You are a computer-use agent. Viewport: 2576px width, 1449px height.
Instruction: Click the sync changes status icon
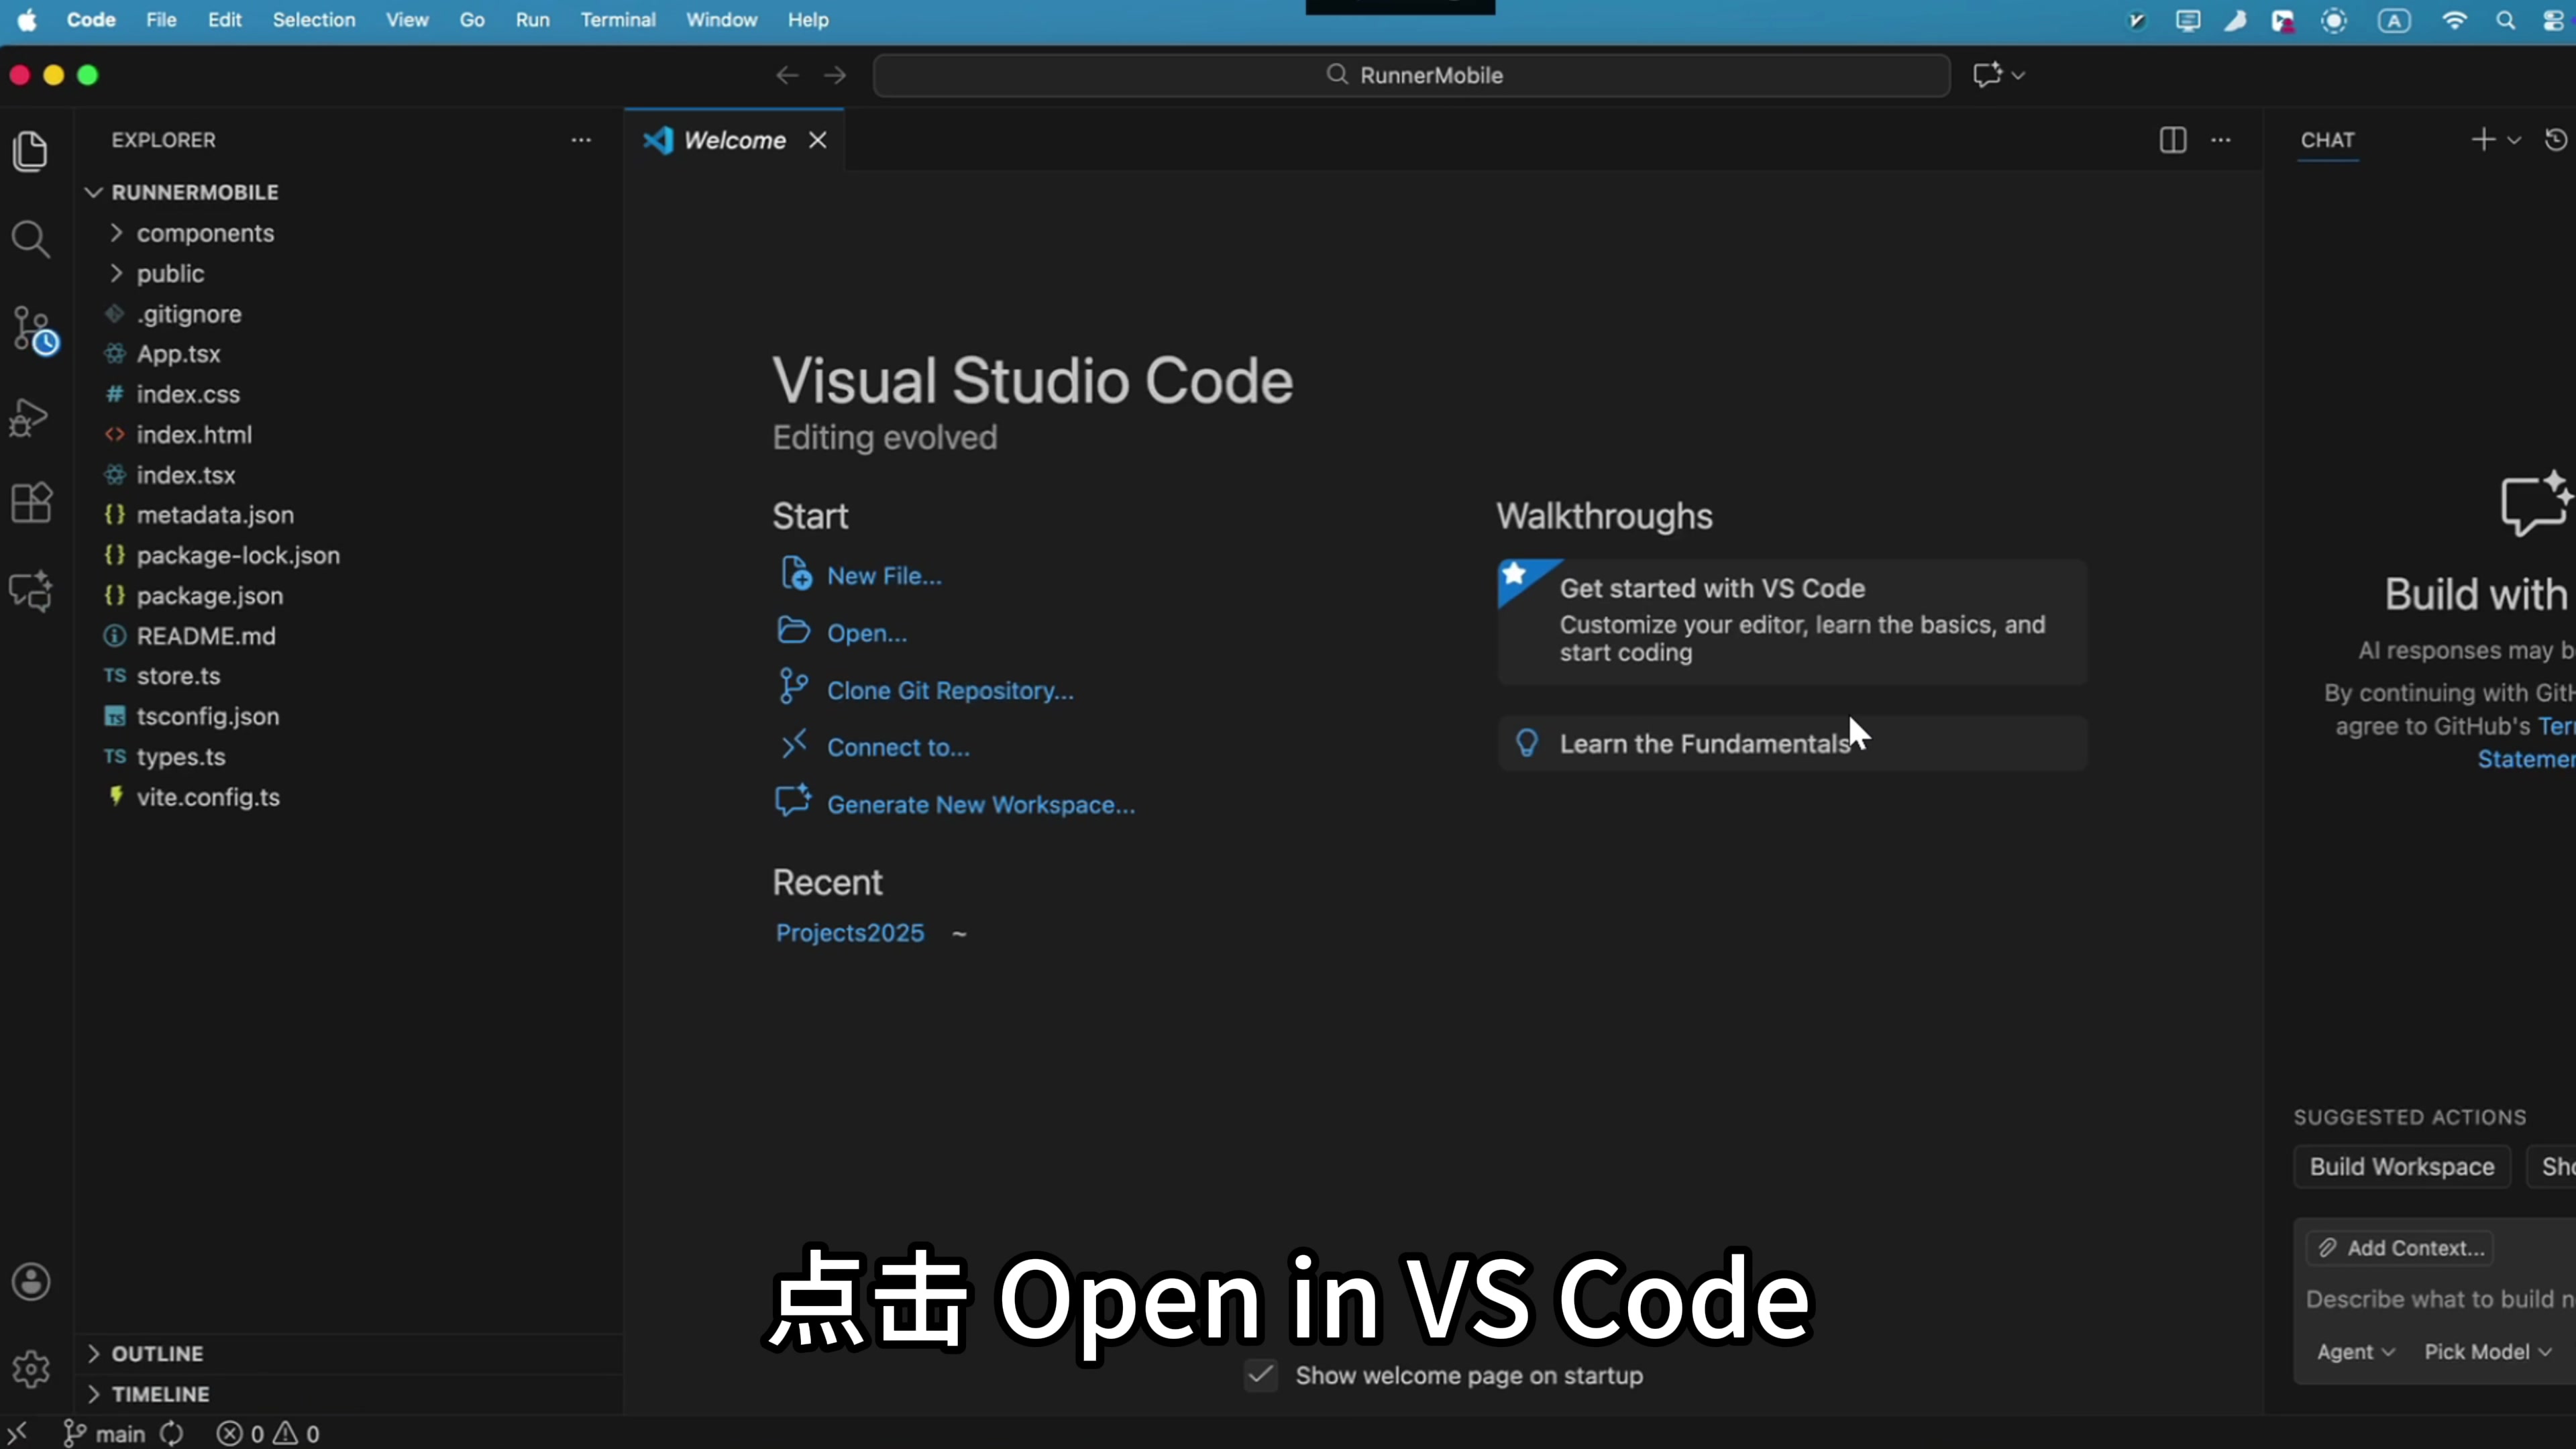172,1434
